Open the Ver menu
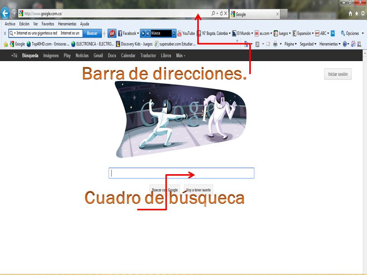367x275 pixels. [x=35, y=24]
